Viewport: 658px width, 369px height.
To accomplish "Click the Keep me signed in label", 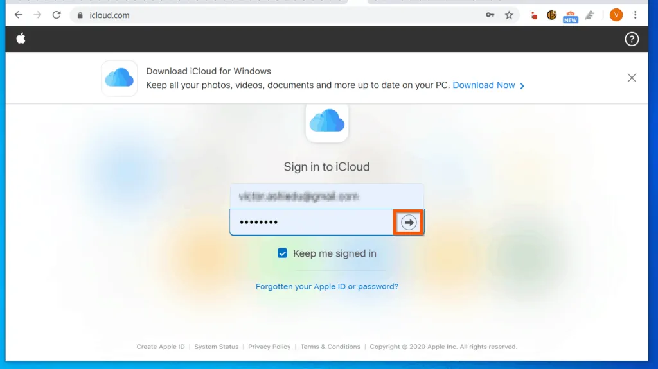I will click(334, 253).
